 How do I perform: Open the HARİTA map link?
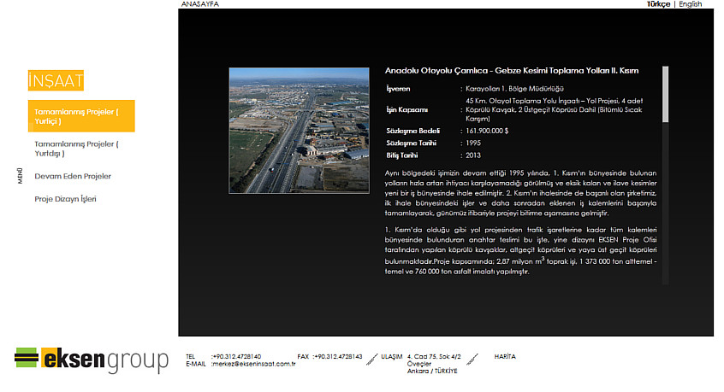click(505, 356)
